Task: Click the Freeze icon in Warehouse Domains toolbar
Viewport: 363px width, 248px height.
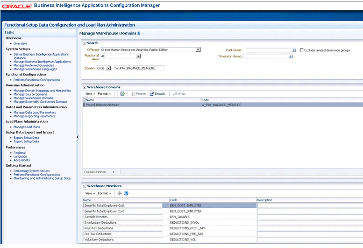Action: [x=138, y=94]
